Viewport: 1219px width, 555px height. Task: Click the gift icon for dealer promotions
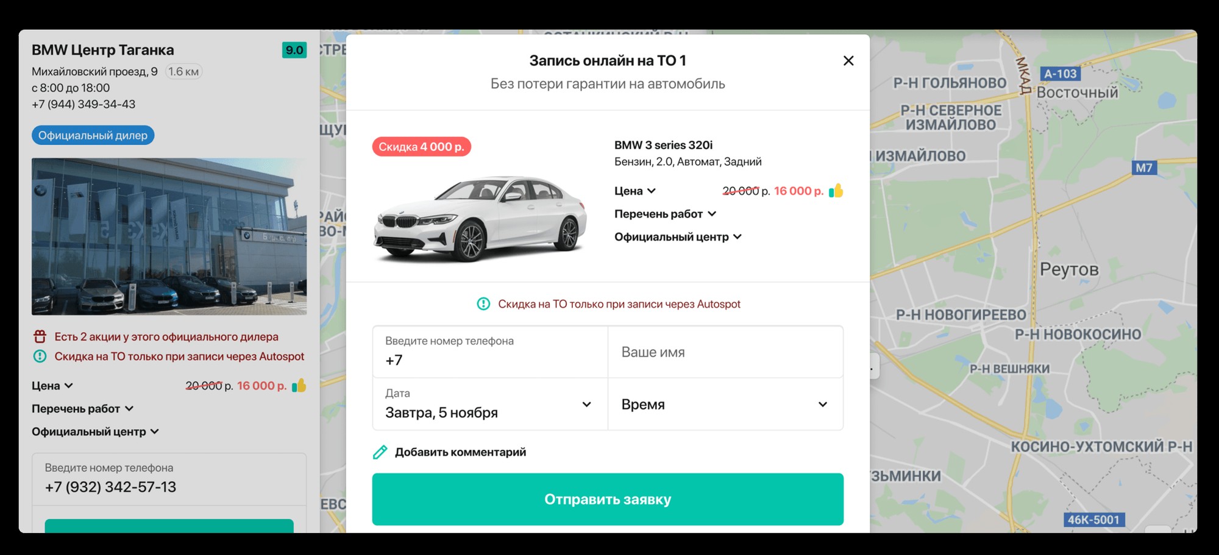[x=40, y=336]
